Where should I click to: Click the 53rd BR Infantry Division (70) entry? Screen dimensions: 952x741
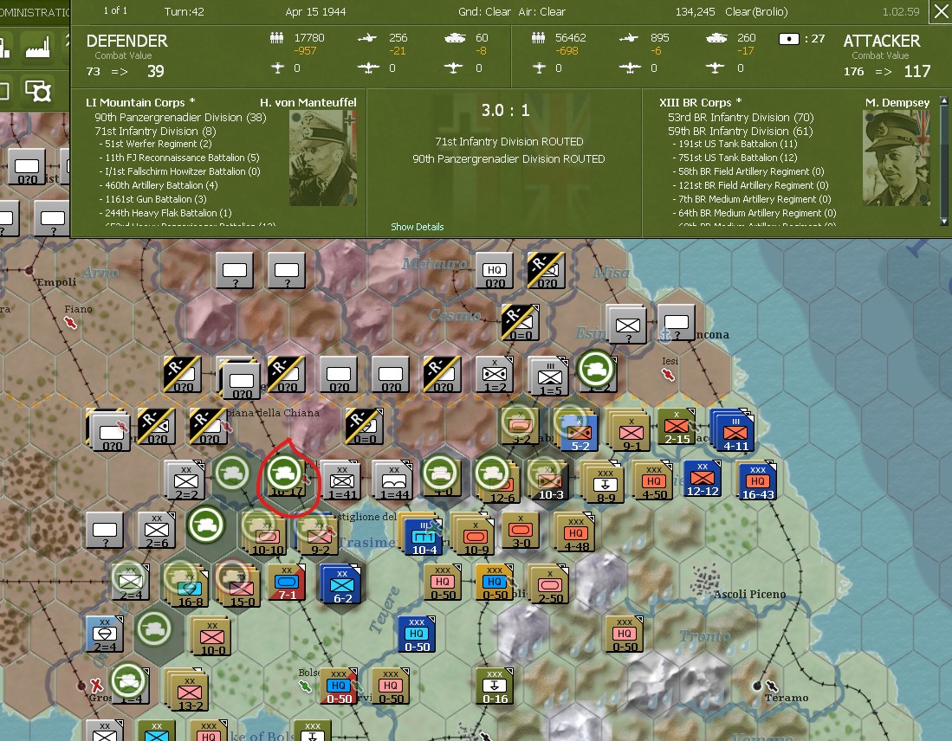[x=741, y=117]
